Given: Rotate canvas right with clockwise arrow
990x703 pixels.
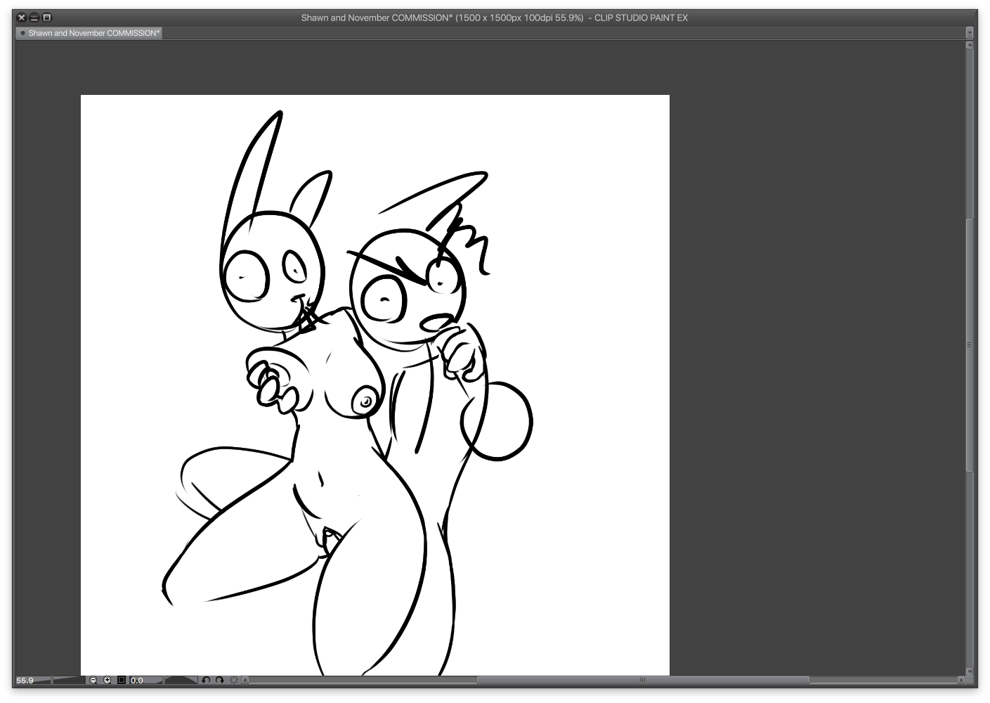Looking at the screenshot, I should point(219,681).
